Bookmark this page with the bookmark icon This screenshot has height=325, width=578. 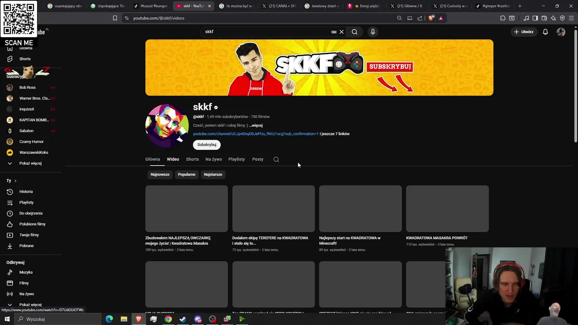click(115, 18)
